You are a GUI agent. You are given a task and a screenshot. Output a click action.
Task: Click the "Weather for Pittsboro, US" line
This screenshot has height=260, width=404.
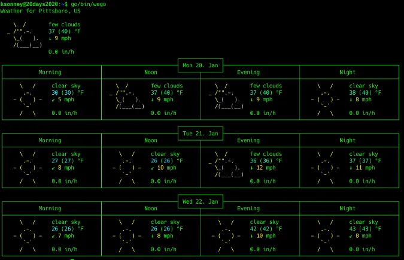pos(40,11)
